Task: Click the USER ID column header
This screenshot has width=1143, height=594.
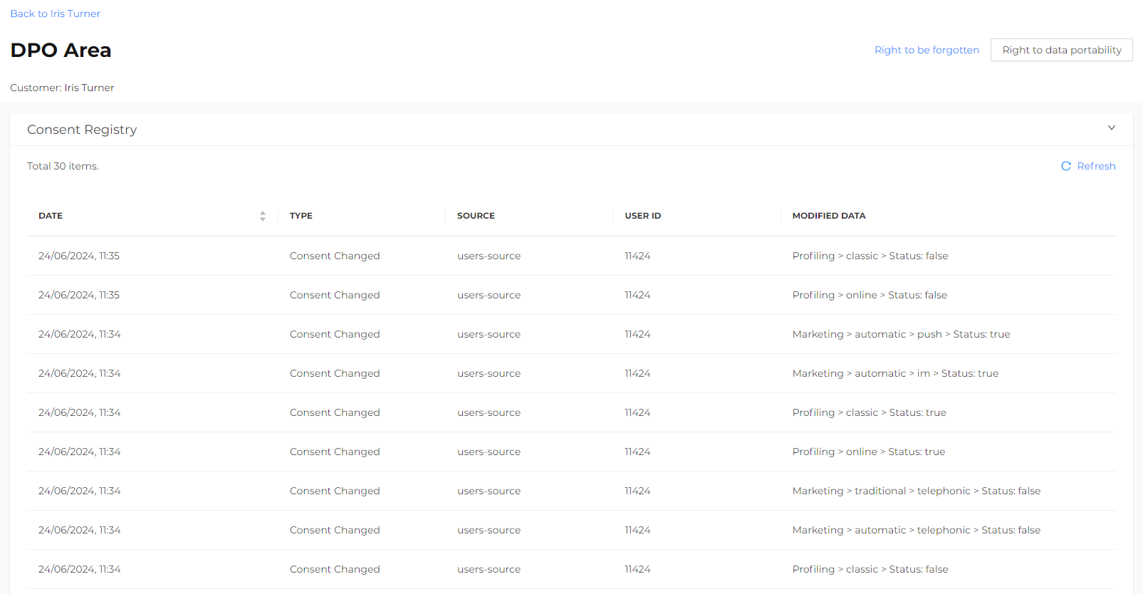Action: (x=643, y=216)
